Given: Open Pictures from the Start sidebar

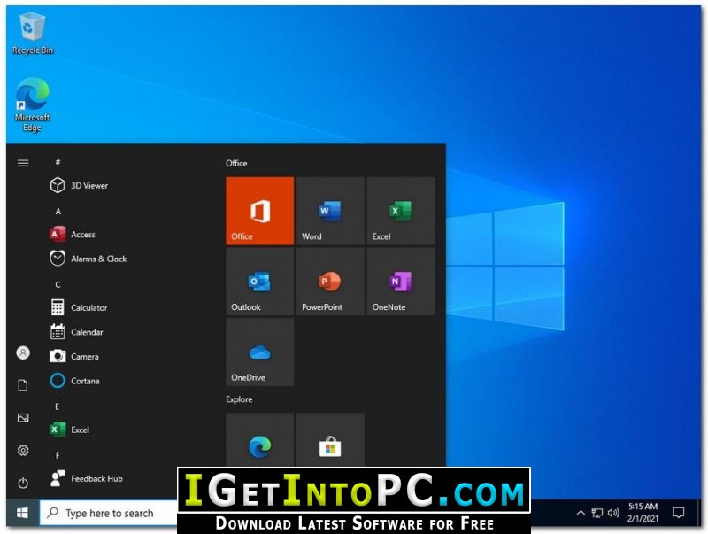Looking at the screenshot, I should click(x=23, y=417).
